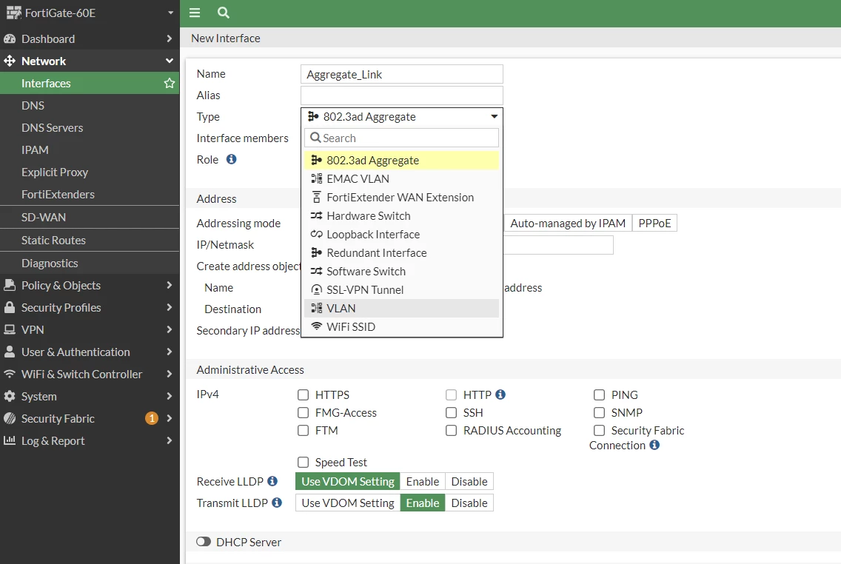
Task: Click the SSL-VPN Tunnel option icon
Action: [317, 289]
